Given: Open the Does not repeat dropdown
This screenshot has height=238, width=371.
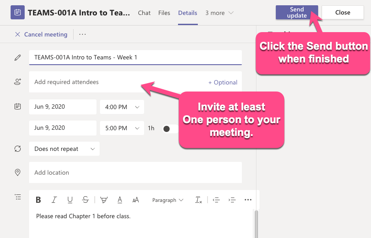Looking at the screenshot, I should coord(64,149).
